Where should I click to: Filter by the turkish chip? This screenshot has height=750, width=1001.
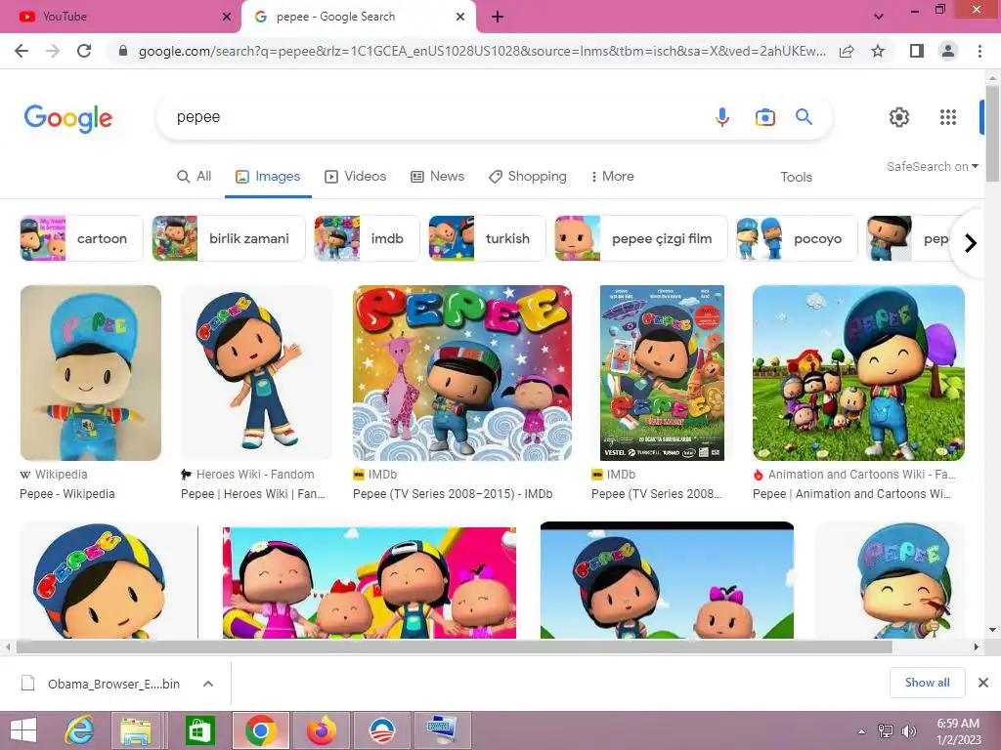click(487, 238)
